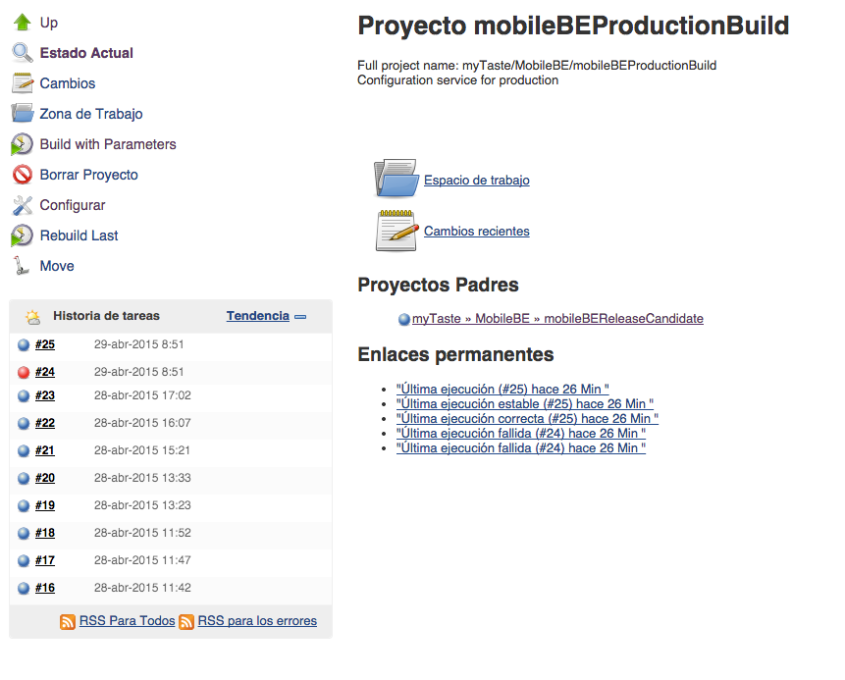The image size is (845, 680).
Task: Open the Espacio de trabajo link
Action: (x=477, y=181)
